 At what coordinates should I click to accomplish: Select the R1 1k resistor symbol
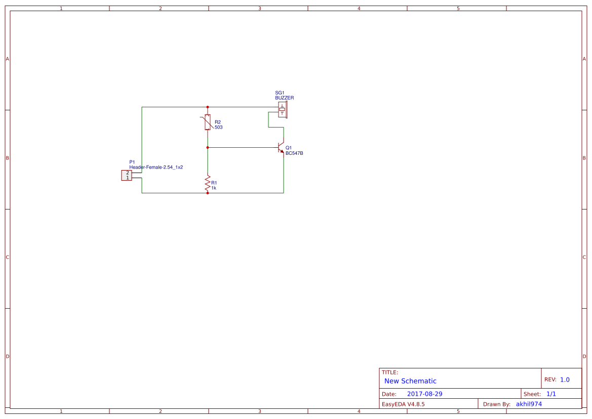tap(207, 183)
